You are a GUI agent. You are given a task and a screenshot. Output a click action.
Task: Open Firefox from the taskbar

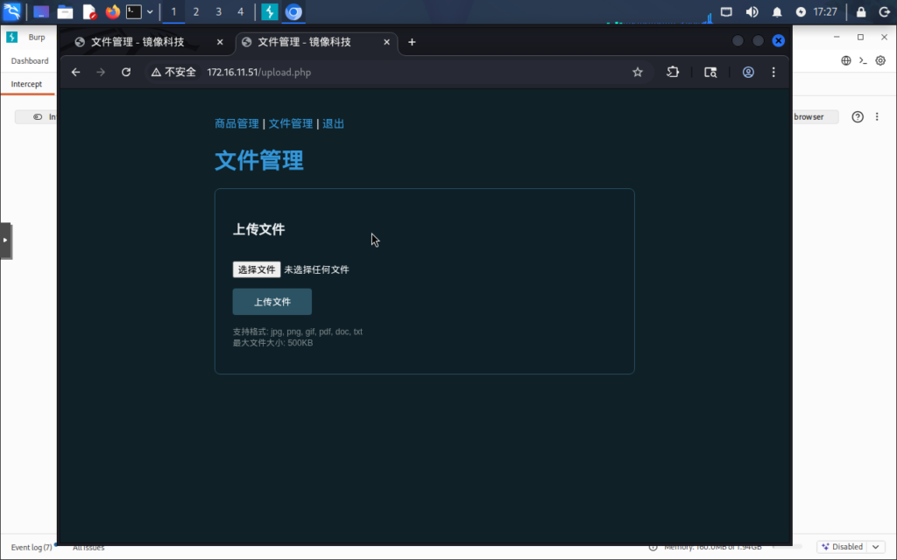pos(112,12)
